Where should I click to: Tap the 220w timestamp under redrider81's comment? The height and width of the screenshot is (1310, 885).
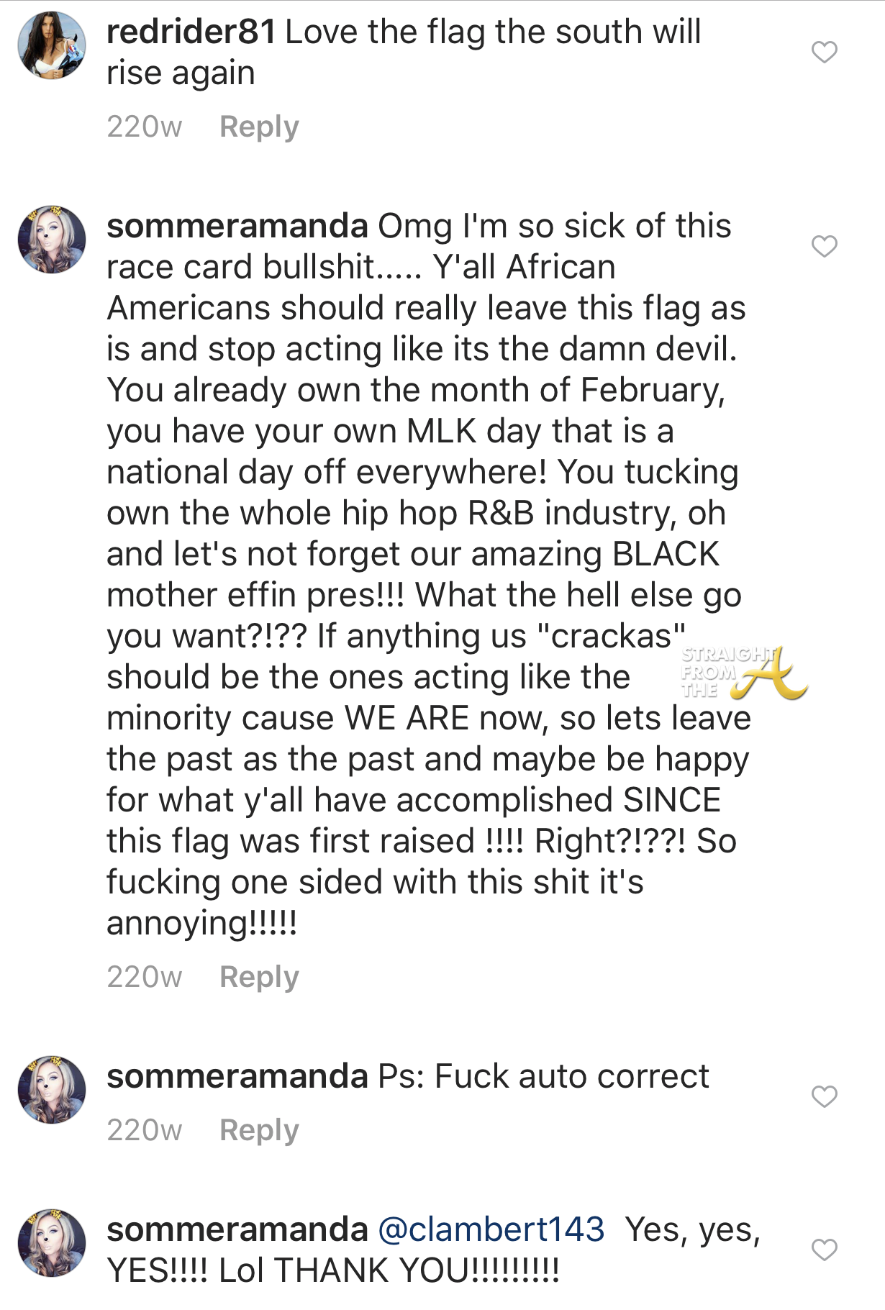coord(145,127)
